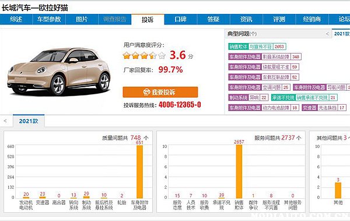Click the left arrow beside 2021款 in typical problems
350x221 pixels.
coord(327,34)
